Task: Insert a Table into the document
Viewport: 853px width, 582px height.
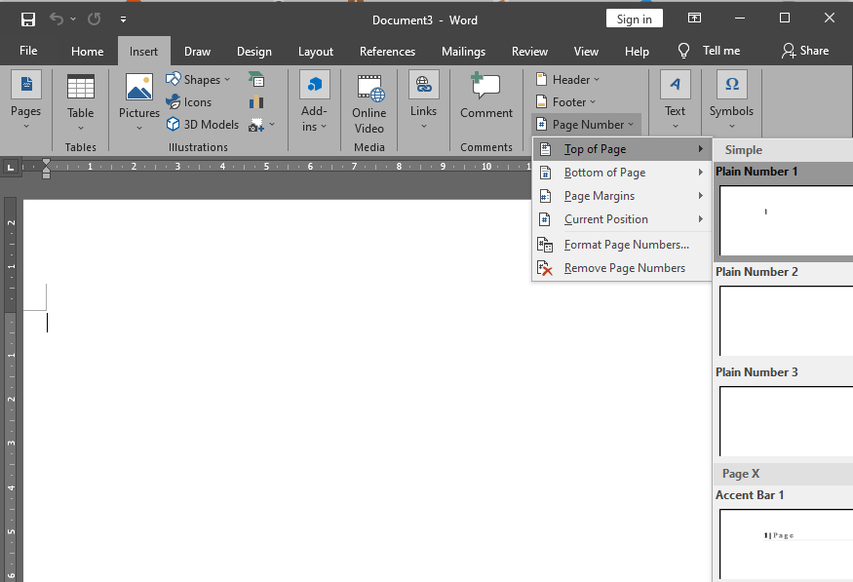Action: click(x=80, y=102)
